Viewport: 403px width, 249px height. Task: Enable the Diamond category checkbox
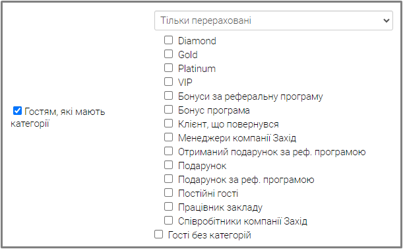(x=168, y=40)
